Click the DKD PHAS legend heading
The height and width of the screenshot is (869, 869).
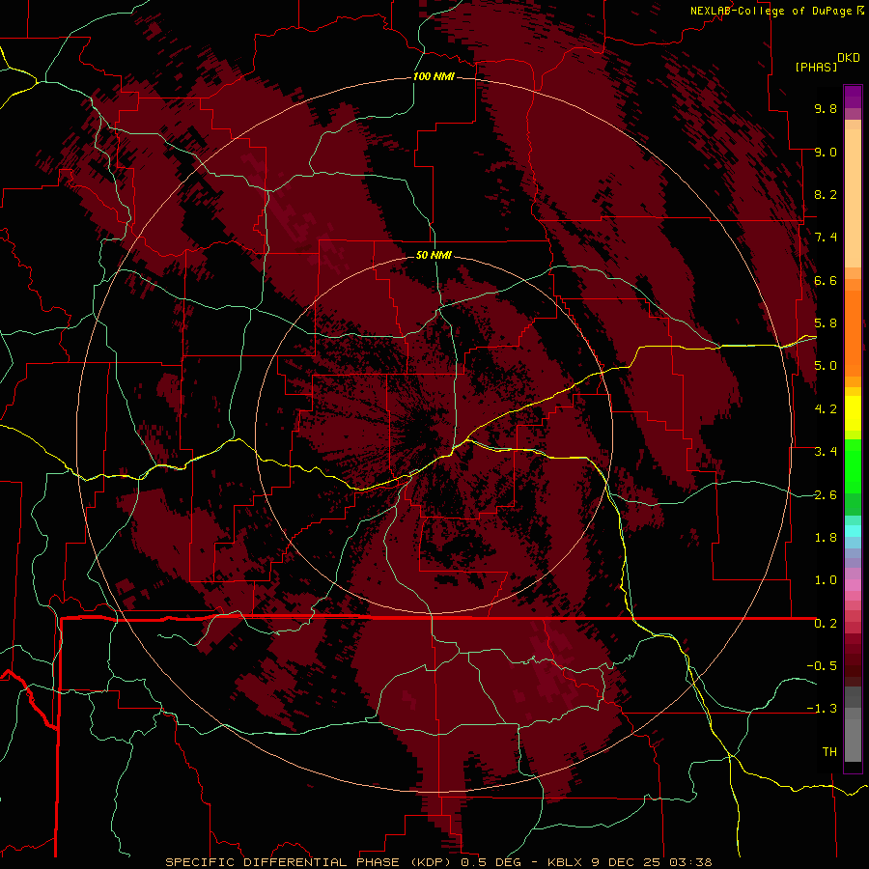(x=827, y=62)
